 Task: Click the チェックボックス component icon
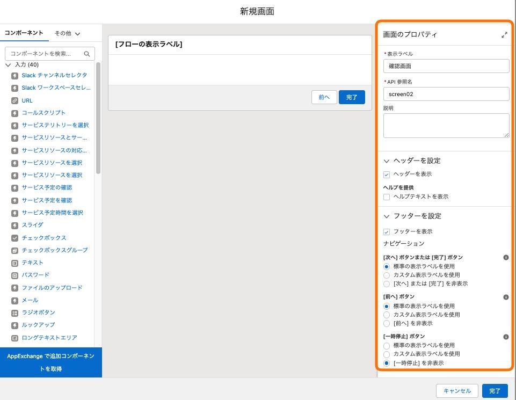(14, 238)
